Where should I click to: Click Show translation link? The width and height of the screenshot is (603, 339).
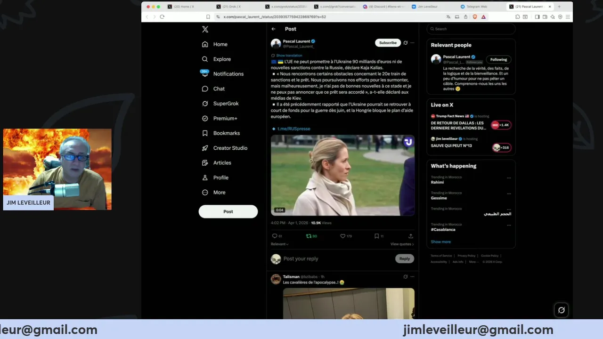pos(289,56)
